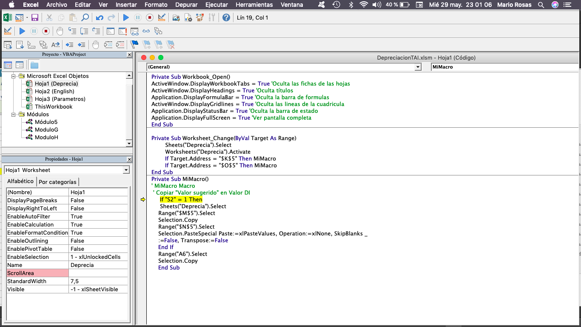Image resolution: width=581 pixels, height=327 pixels.
Task: Open Quick Watch glasses icon
Action: pyautogui.click(x=146, y=31)
